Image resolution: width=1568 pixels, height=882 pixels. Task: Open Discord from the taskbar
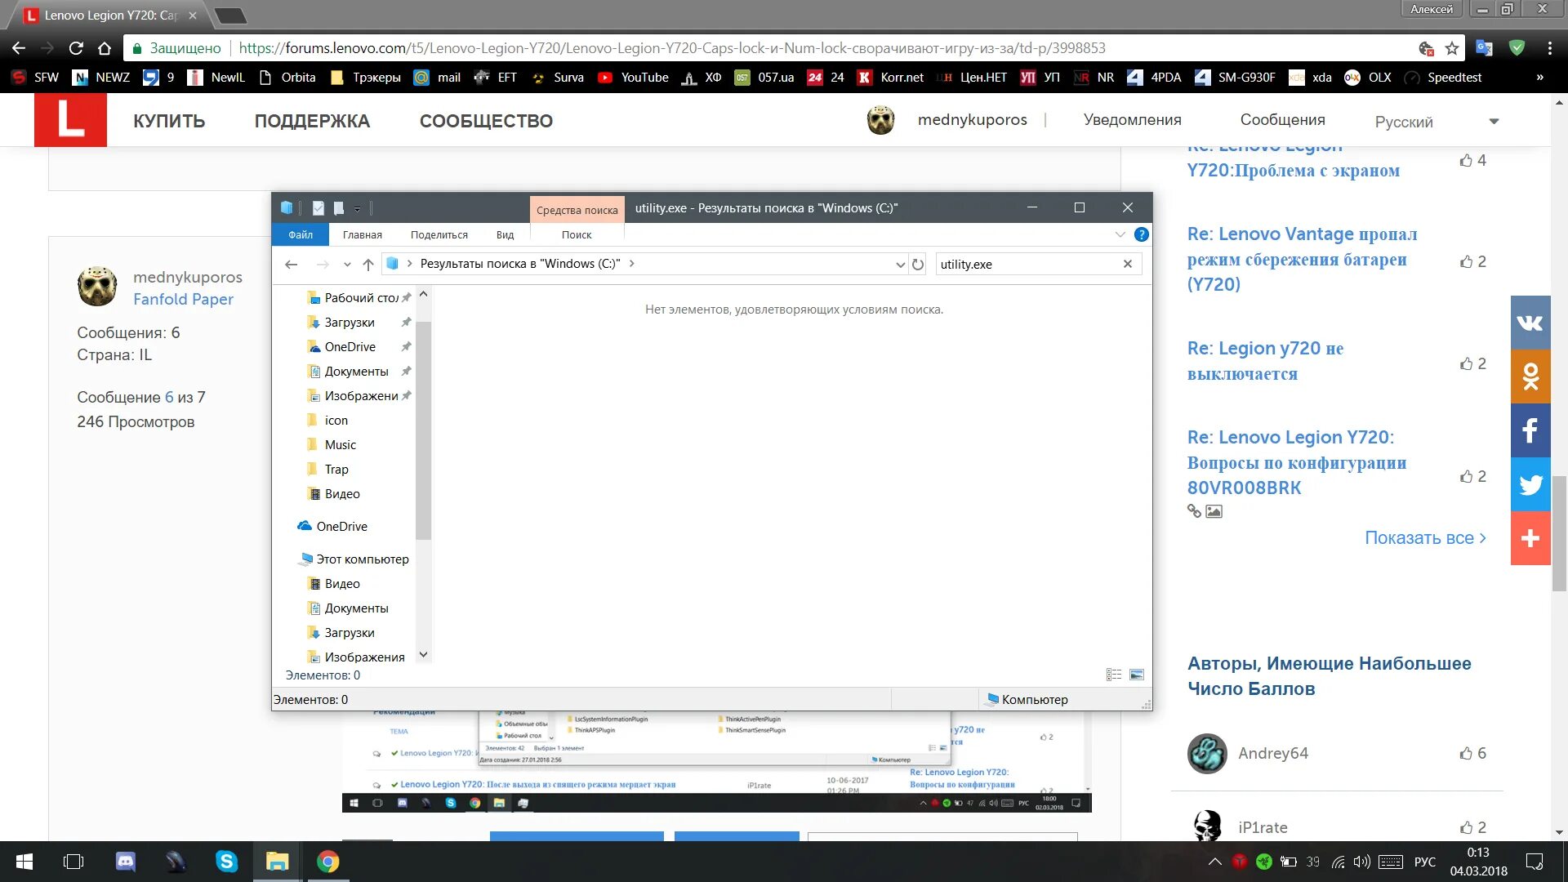coord(125,861)
